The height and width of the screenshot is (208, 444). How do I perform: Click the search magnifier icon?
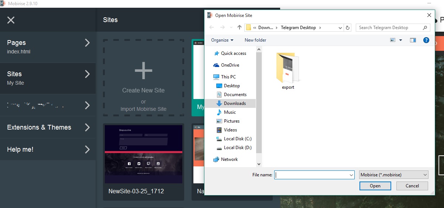coord(425,28)
